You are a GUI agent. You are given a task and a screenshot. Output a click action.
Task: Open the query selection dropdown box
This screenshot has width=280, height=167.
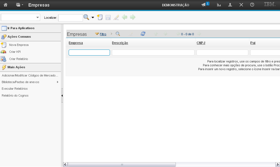pos(21,17)
